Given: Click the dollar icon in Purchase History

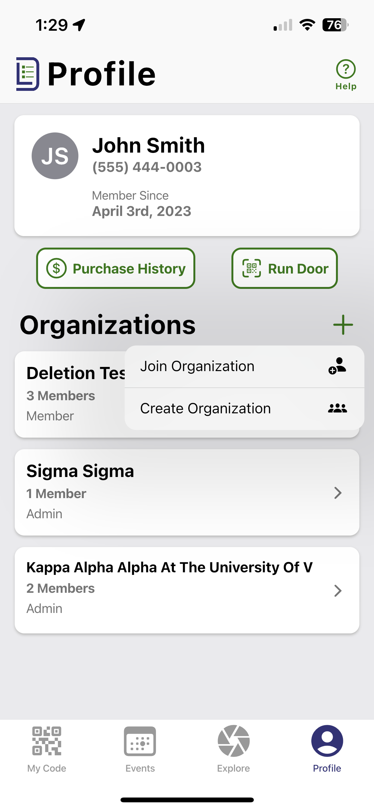Looking at the screenshot, I should pyautogui.click(x=57, y=268).
